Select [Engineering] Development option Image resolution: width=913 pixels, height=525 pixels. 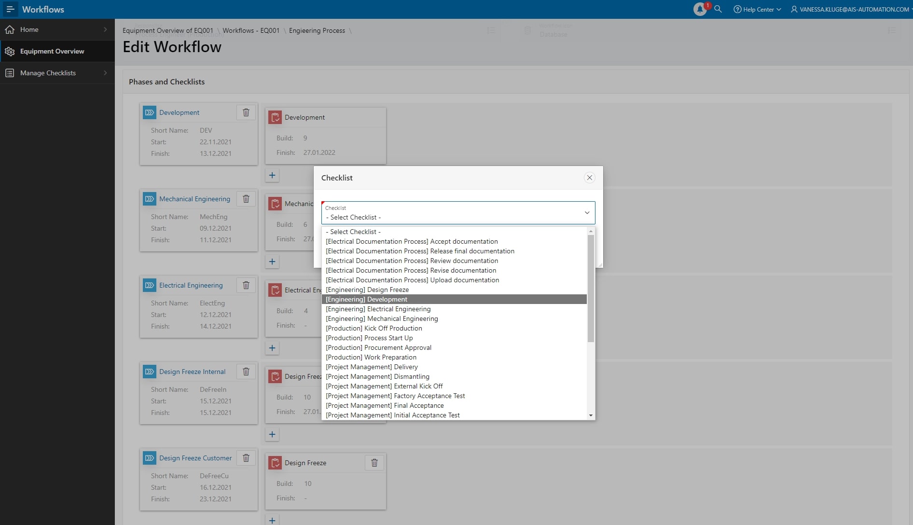click(x=367, y=299)
